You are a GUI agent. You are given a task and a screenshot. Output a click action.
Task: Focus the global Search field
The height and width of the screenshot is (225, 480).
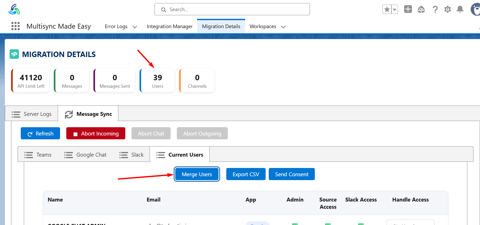click(x=232, y=9)
